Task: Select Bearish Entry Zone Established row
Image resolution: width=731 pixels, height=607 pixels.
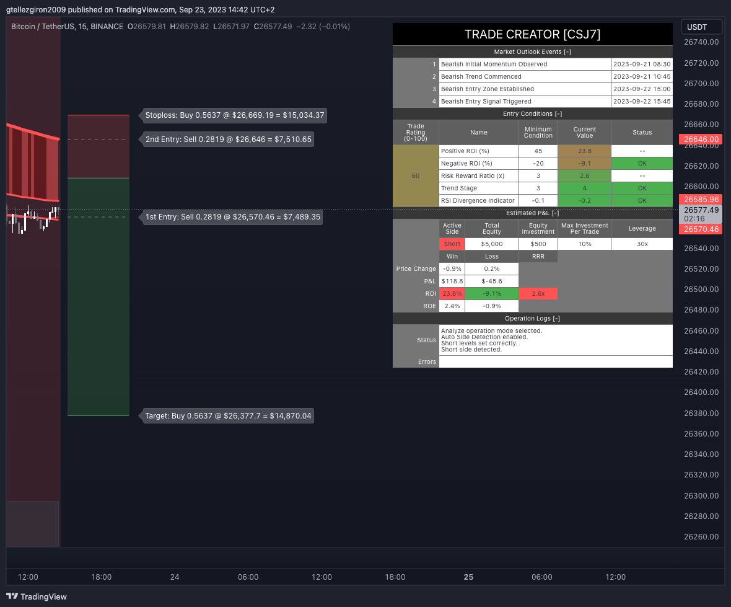Action: click(525, 89)
